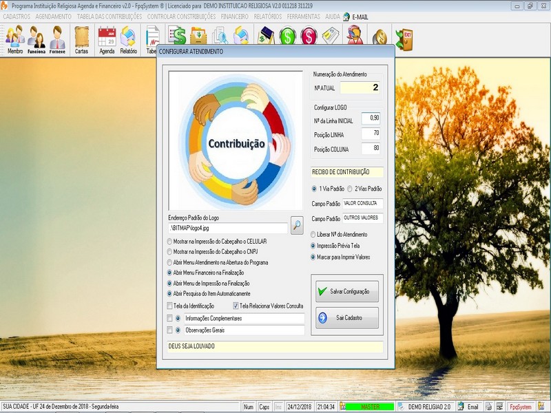
Task: Select Mostrar na Impressão do Cabeçalho o CNPJ
Action: [x=169, y=252]
